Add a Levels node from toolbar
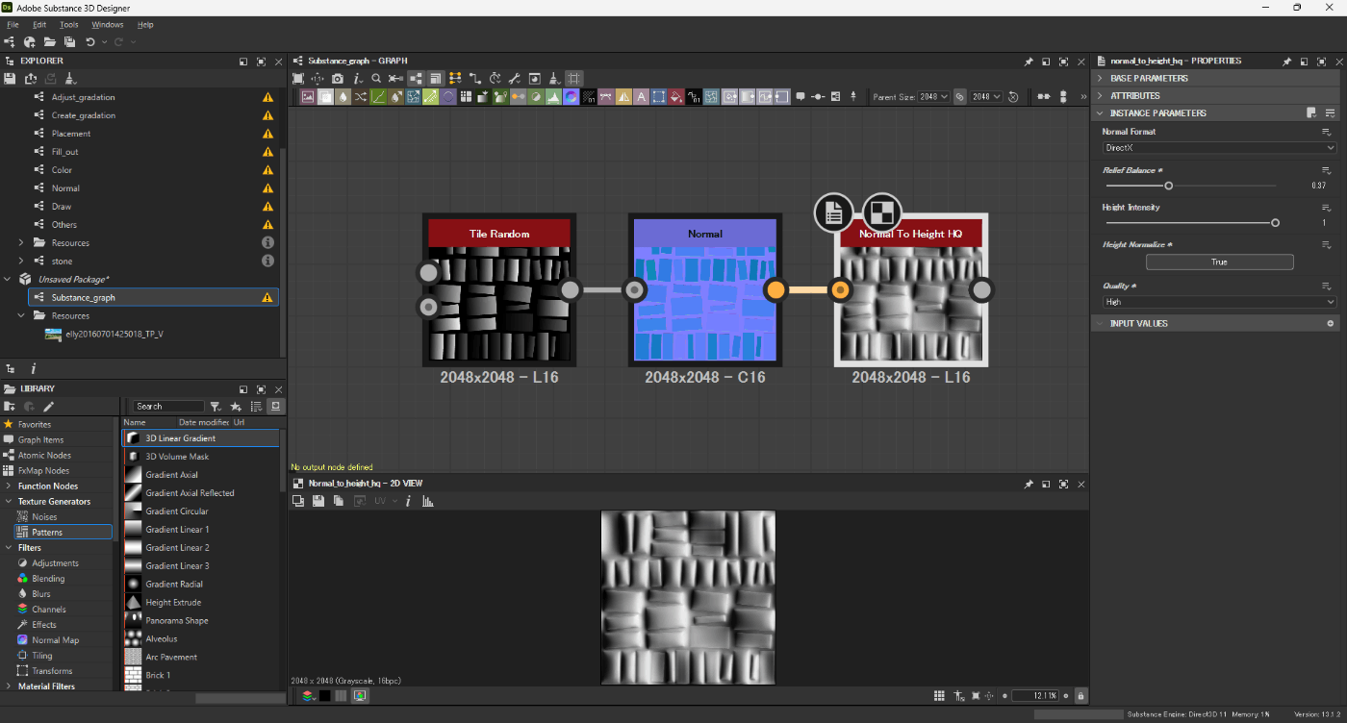Viewport: 1347px width, 723px height. 553,96
